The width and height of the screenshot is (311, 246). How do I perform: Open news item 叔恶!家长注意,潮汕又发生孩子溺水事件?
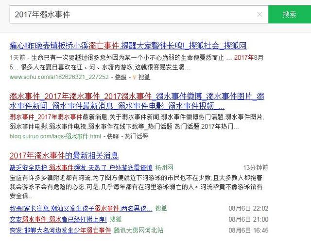[x=81, y=208]
